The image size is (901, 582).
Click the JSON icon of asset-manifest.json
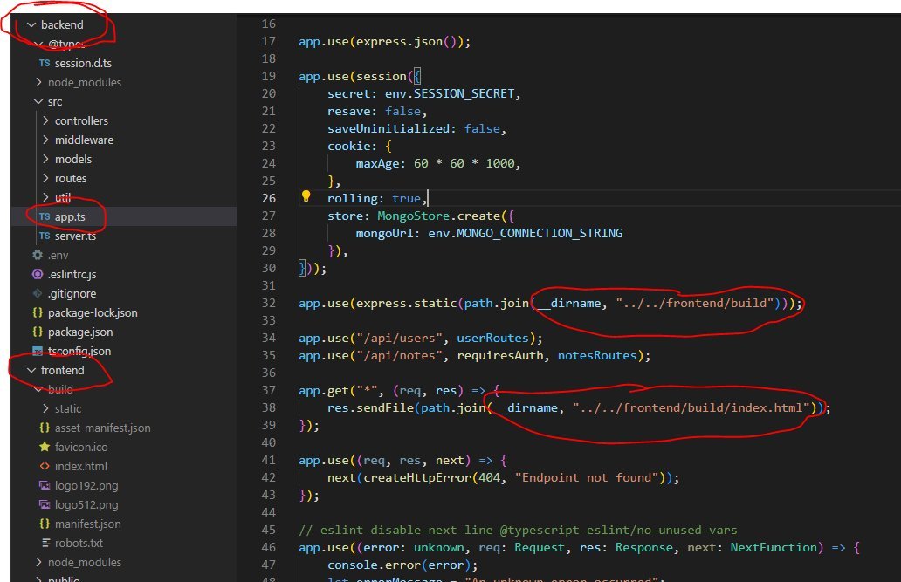coord(45,428)
